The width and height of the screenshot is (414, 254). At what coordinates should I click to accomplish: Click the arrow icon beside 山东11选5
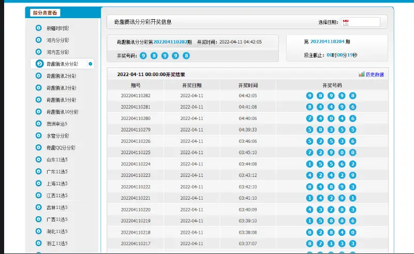38,159
